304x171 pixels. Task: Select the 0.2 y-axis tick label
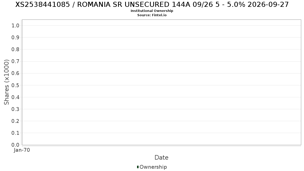15,121
